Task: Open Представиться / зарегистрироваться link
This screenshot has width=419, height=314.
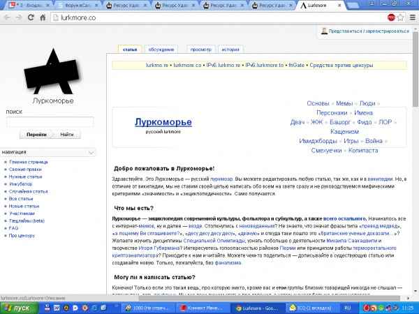Action: click(x=369, y=31)
